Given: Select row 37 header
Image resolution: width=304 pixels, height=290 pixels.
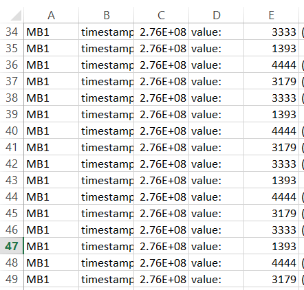Looking at the screenshot, I should pos(12,81).
